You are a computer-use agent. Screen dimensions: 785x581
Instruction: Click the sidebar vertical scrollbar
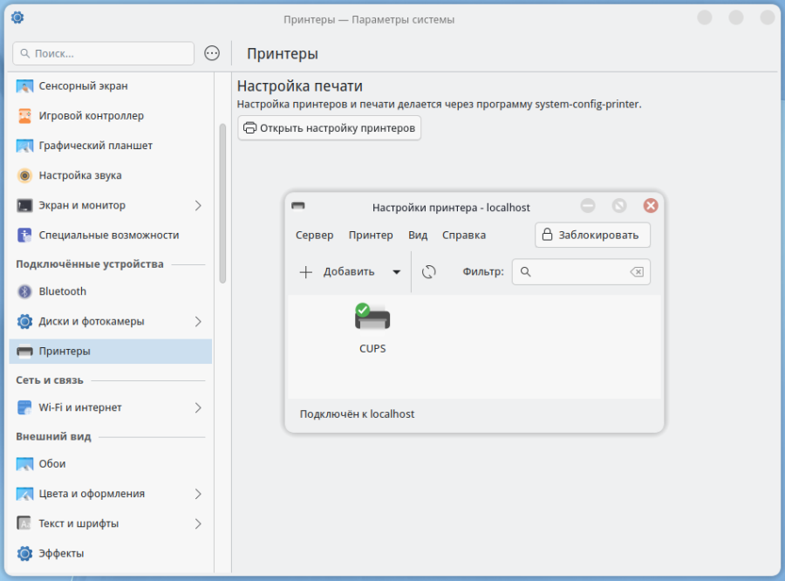[x=222, y=203]
